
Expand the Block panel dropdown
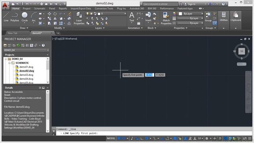[x=152, y=28]
